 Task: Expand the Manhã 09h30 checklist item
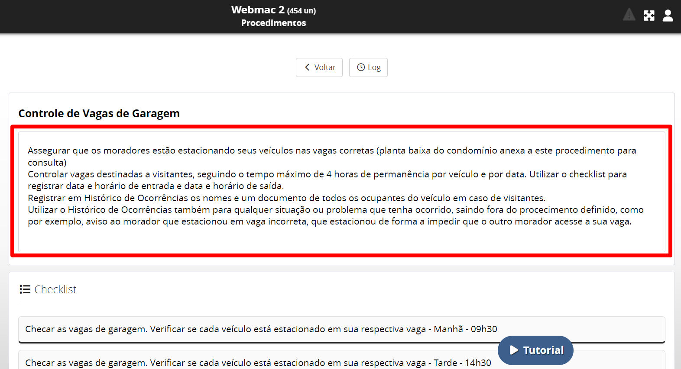[261, 329]
